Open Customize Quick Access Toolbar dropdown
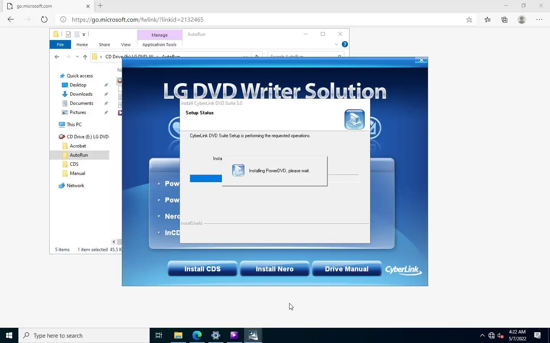The width and height of the screenshot is (550, 343). [84, 34]
